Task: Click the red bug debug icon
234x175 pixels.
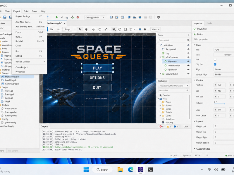Action: click(78, 17)
